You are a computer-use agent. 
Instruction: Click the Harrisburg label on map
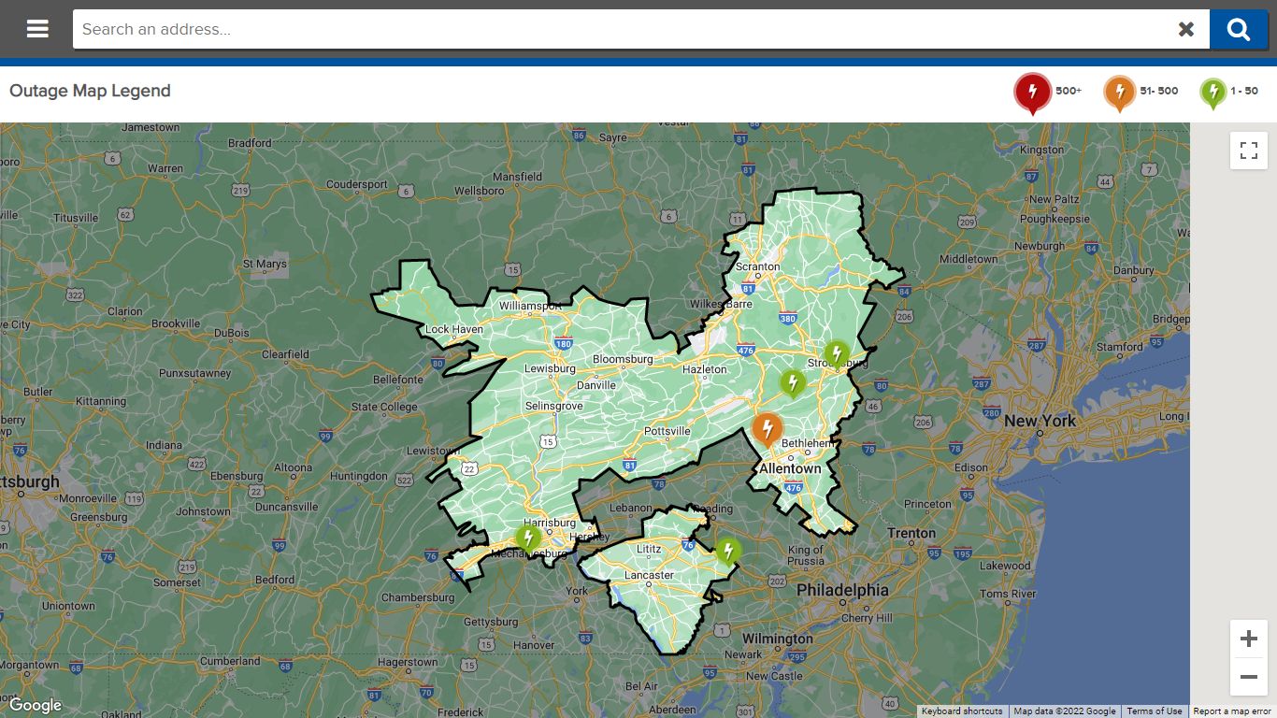pyautogui.click(x=550, y=523)
